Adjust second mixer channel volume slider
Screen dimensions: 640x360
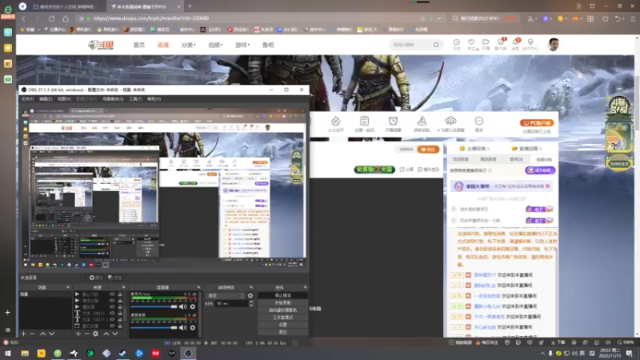coord(154,327)
